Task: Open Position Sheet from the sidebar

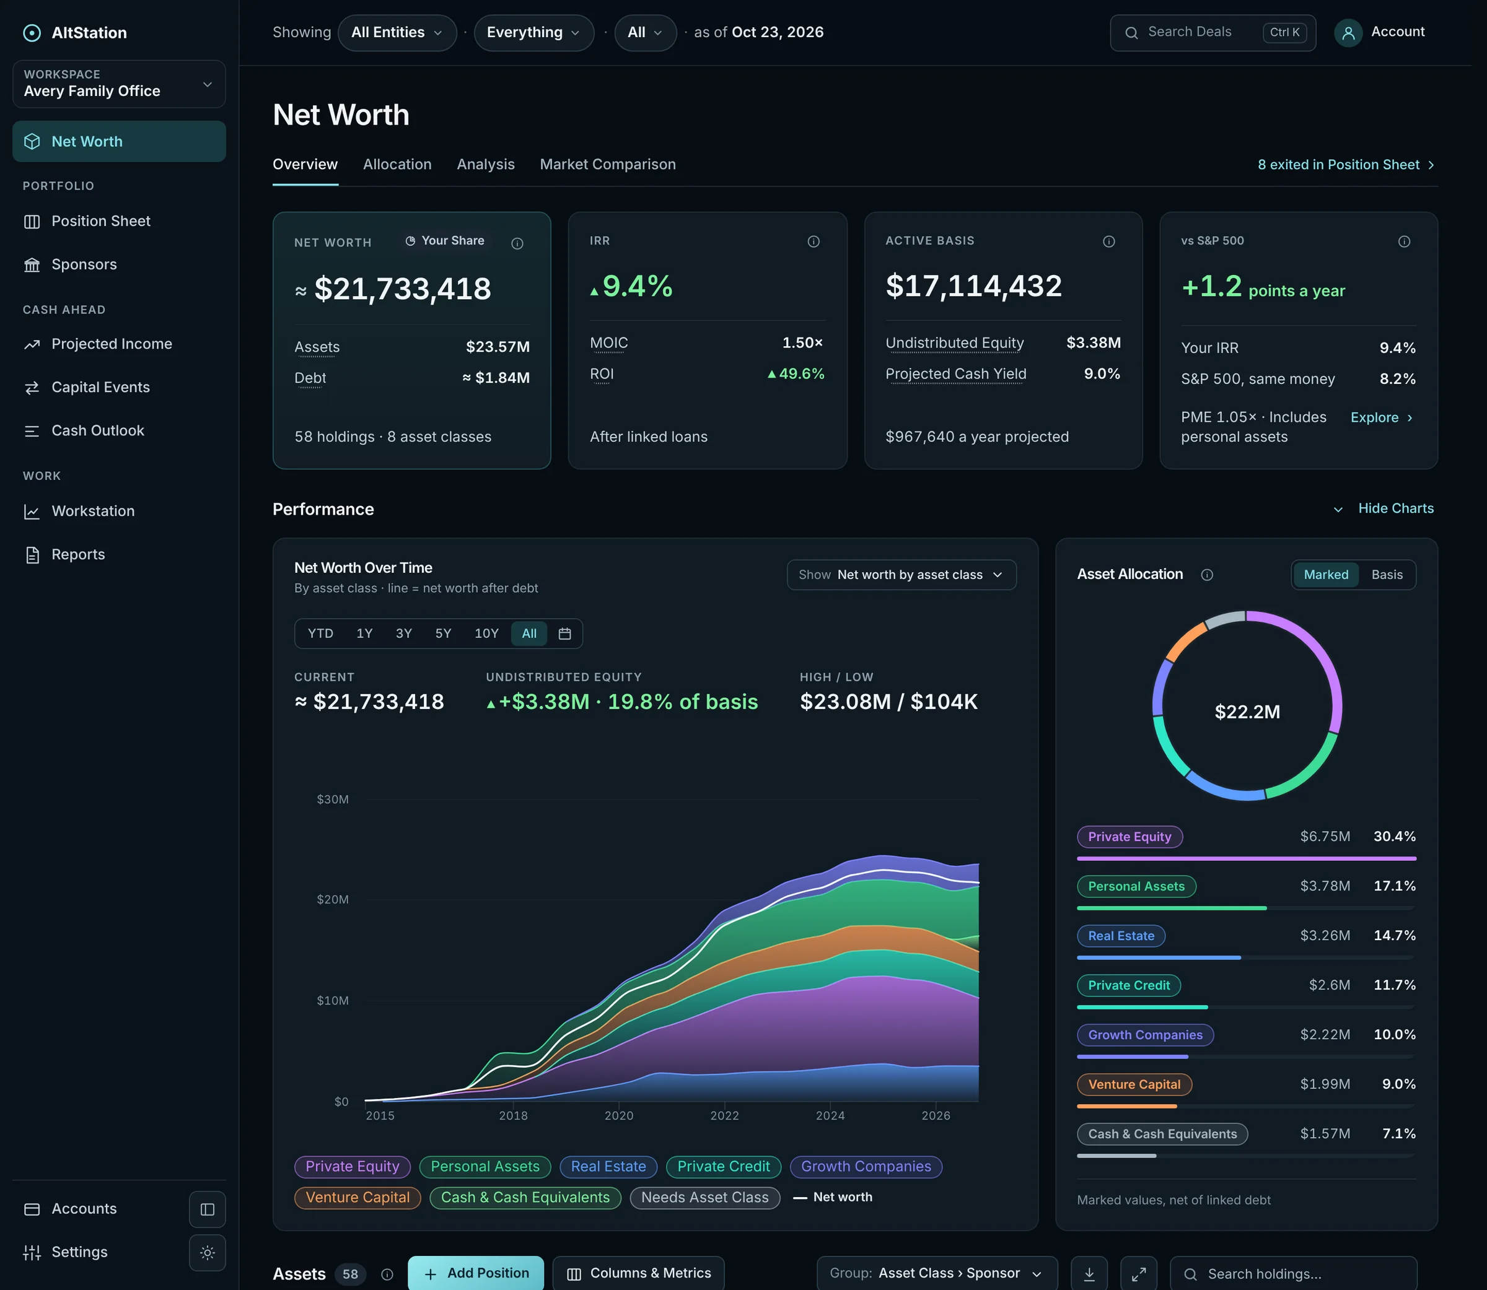Action: pyautogui.click(x=119, y=221)
